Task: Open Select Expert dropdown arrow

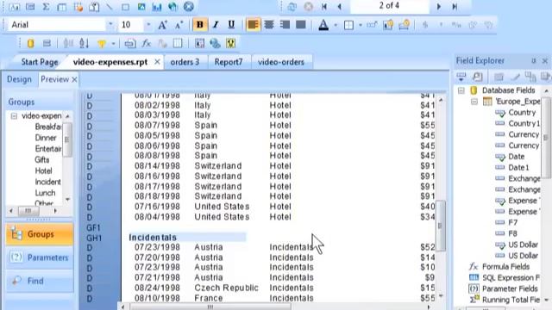Action: pyautogui.click(x=113, y=44)
